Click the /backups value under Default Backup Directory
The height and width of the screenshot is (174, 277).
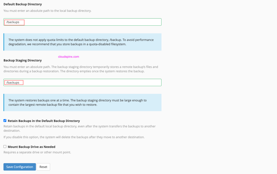tap(13, 22)
